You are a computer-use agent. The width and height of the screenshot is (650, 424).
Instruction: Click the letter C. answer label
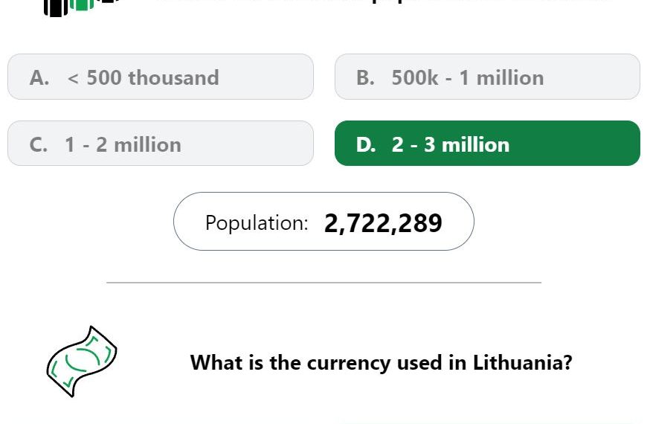pos(39,144)
